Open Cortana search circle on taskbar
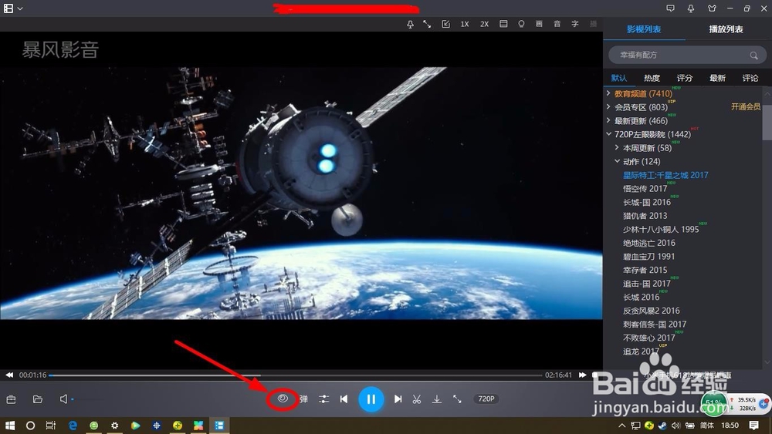Image resolution: width=772 pixels, height=434 pixels. [31, 426]
